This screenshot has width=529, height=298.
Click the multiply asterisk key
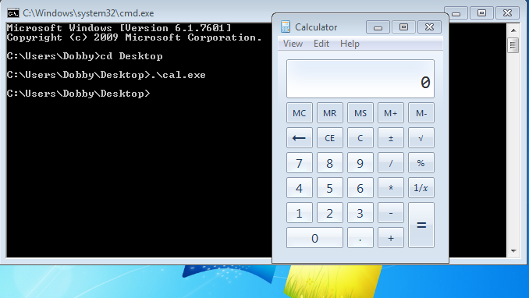[x=391, y=188]
